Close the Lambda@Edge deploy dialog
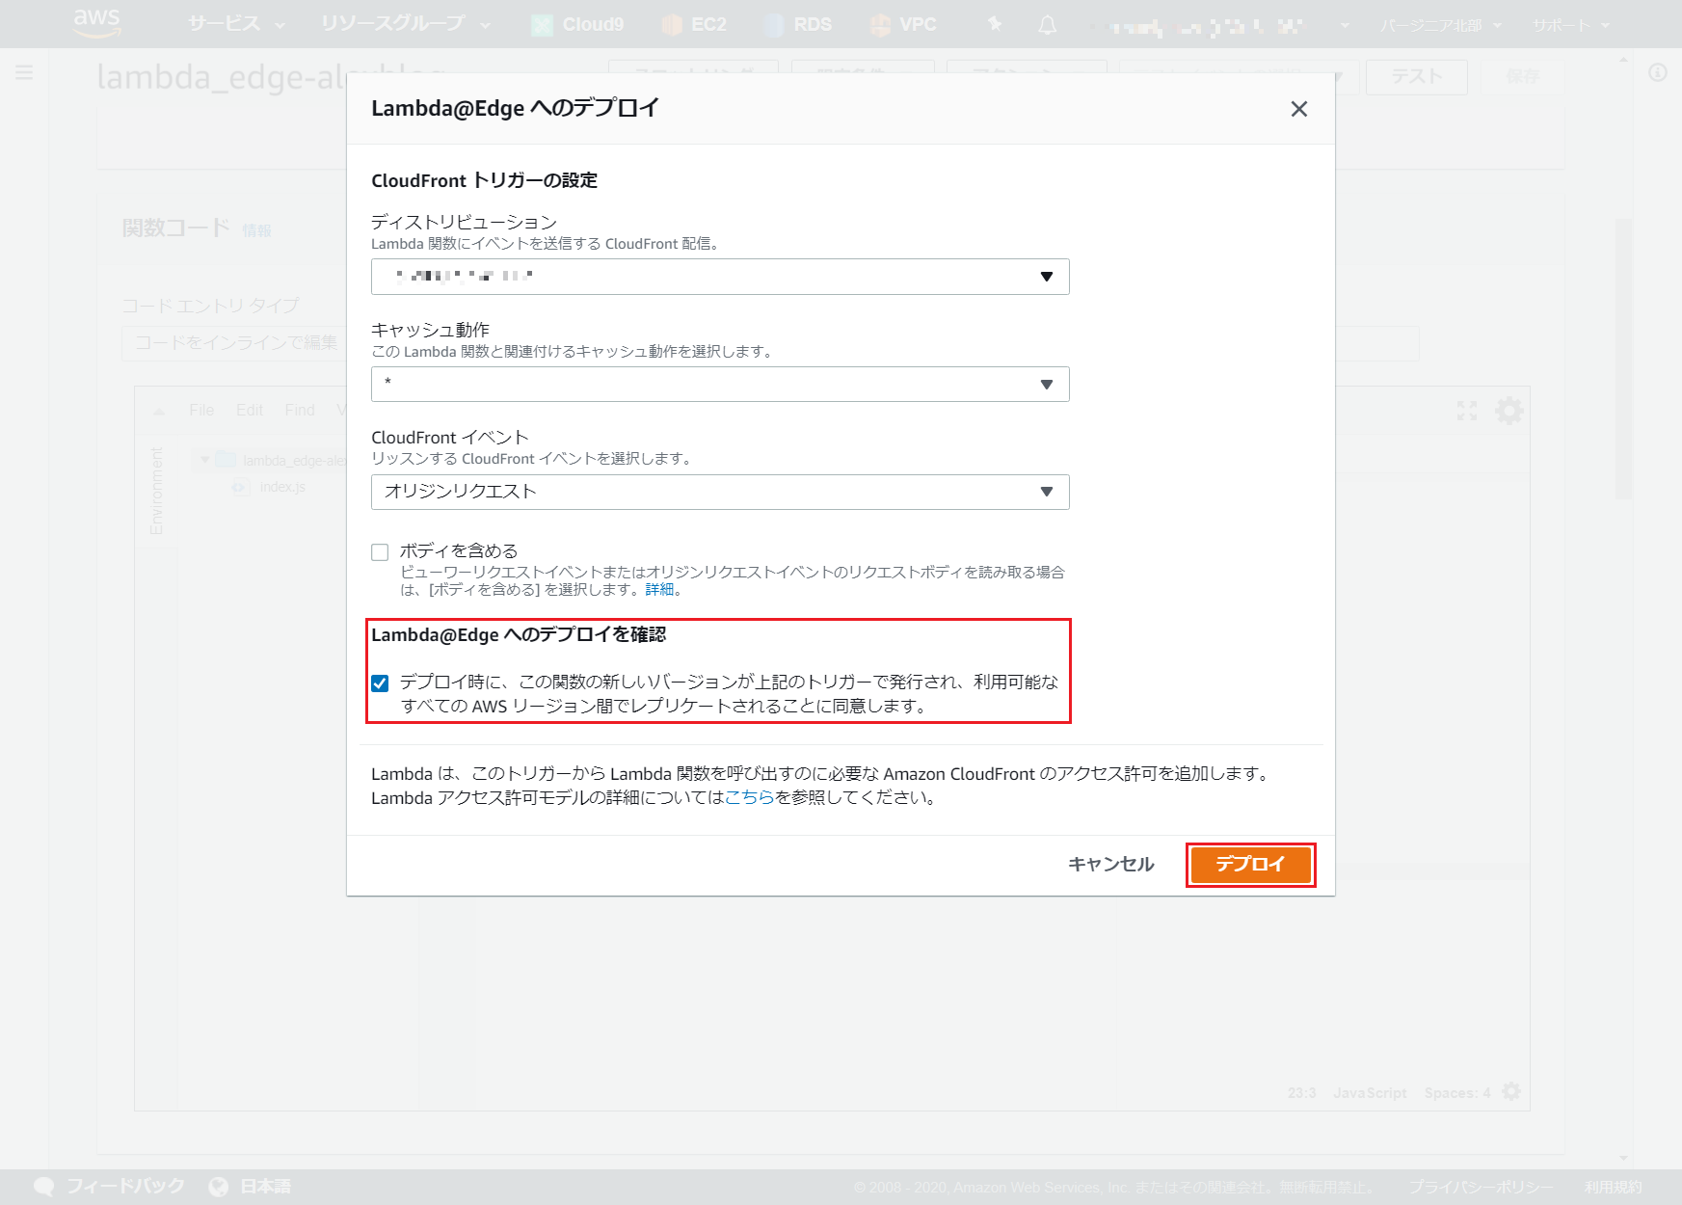This screenshot has height=1205, width=1682. coord(1298,109)
